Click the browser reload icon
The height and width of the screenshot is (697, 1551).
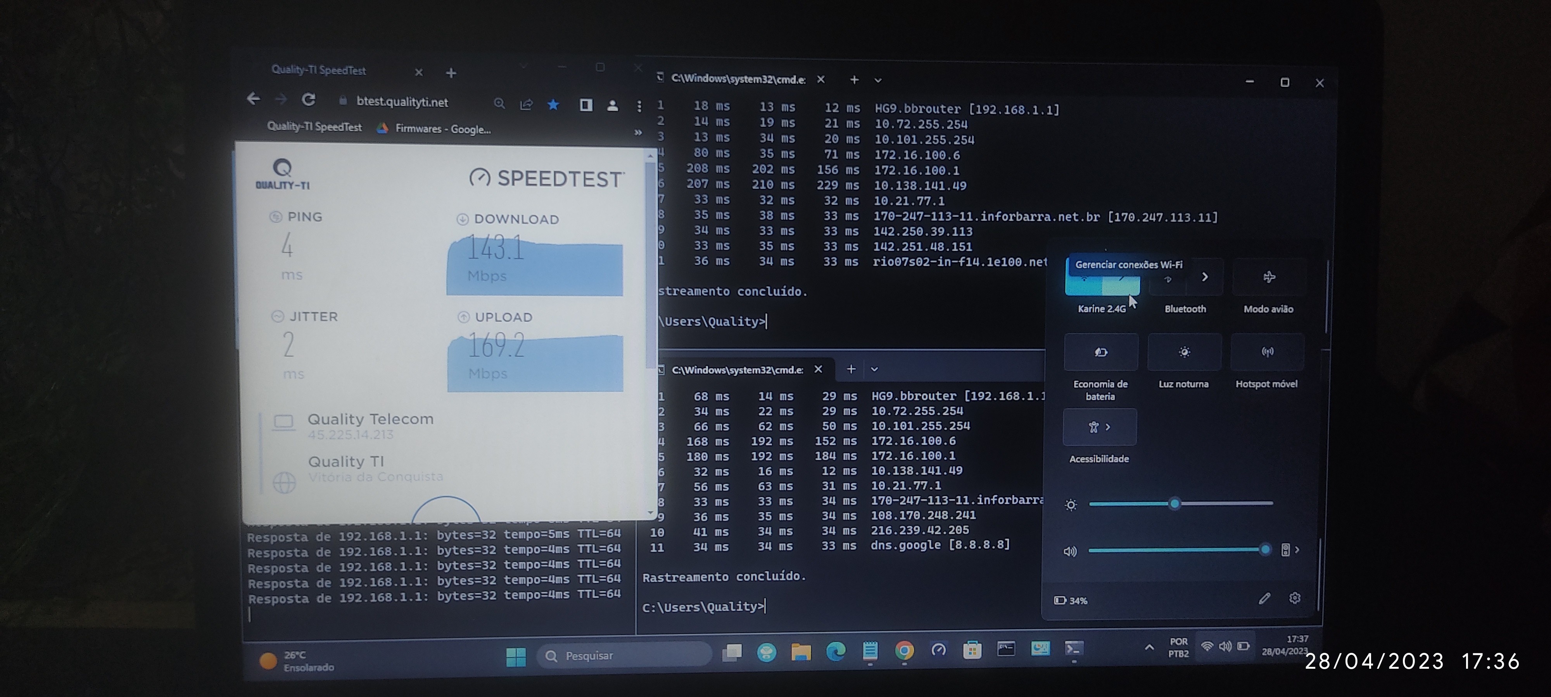pyautogui.click(x=308, y=100)
